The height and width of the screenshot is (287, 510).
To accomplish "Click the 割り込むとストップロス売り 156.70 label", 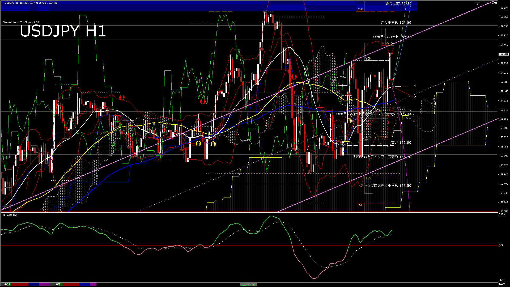I will click(382, 157).
